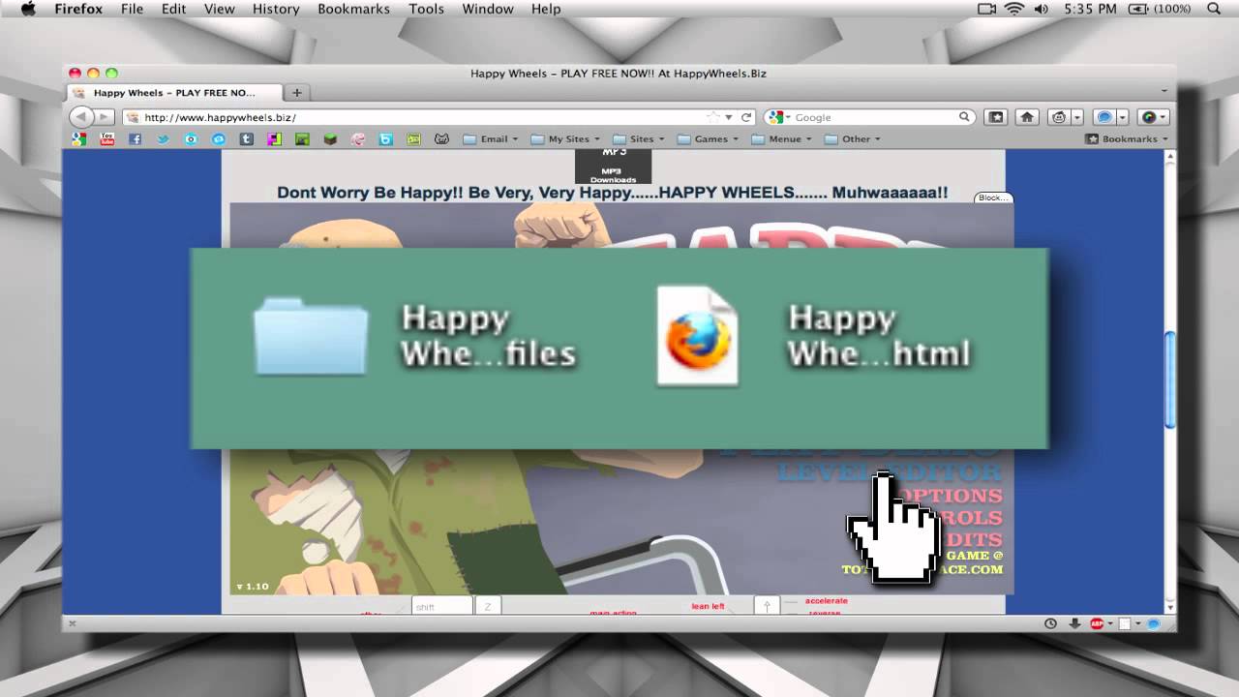Open the Bookmarks dropdown at toolbar right
Screen dimensions: 1239x697
tap(1127, 138)
